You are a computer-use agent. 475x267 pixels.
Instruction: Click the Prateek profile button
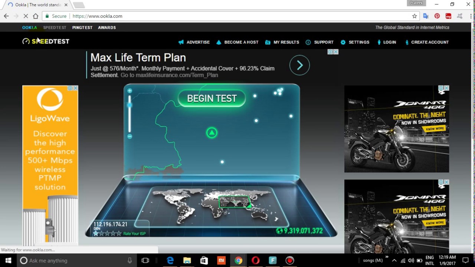click(416, 3)
